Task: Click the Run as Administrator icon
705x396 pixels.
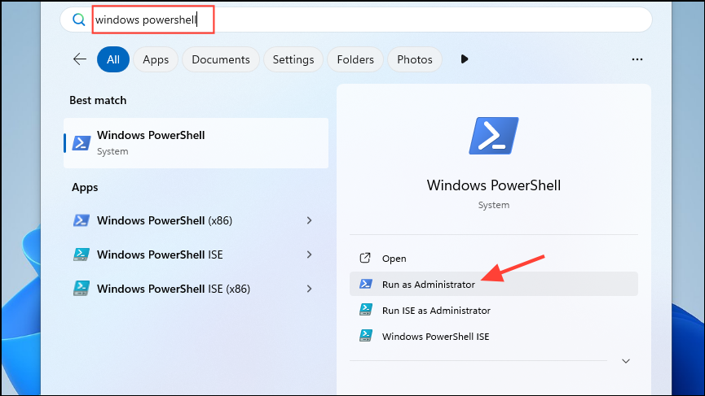Action: 365,284
